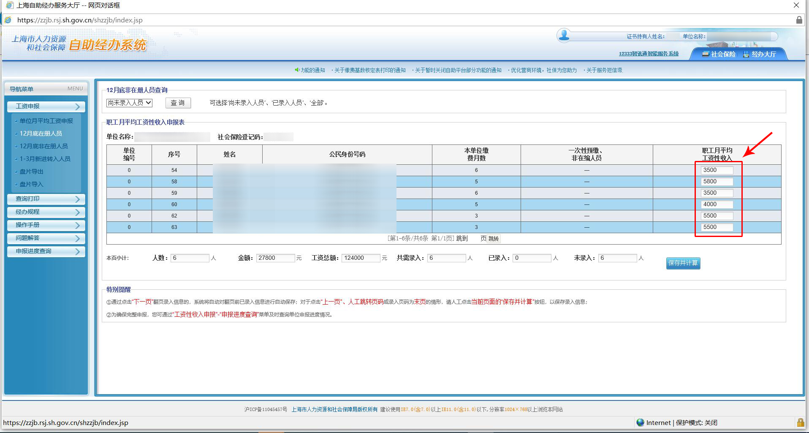The width and height of the screenshot is (809, 433).
Task: Click the address bar URL
Action: click(80, 20)
